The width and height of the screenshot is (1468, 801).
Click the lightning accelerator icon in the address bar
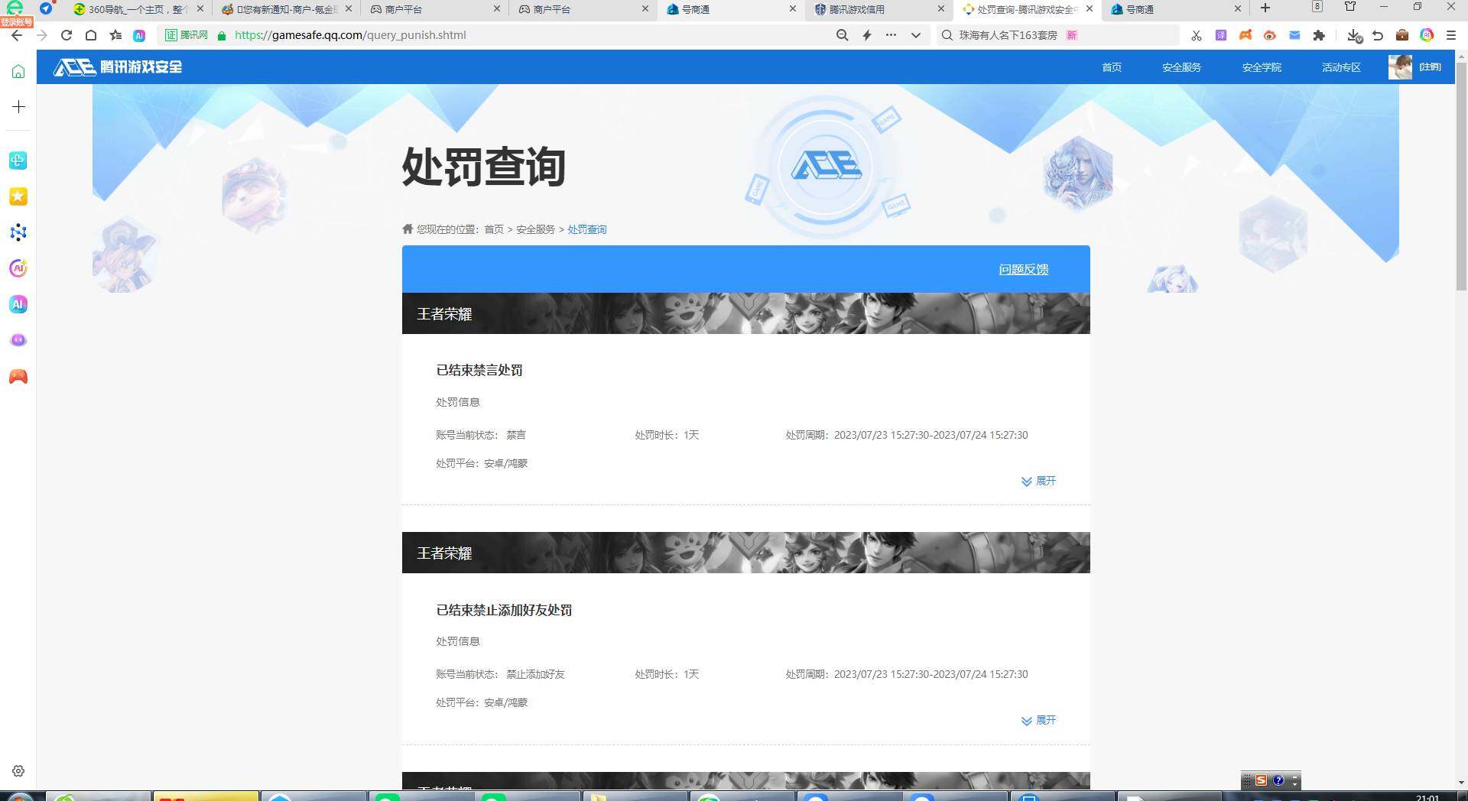coord(866,35)
